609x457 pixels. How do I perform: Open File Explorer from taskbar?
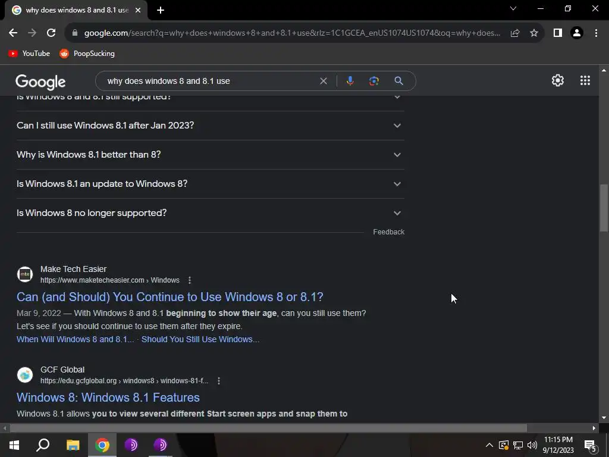[73, 445]
